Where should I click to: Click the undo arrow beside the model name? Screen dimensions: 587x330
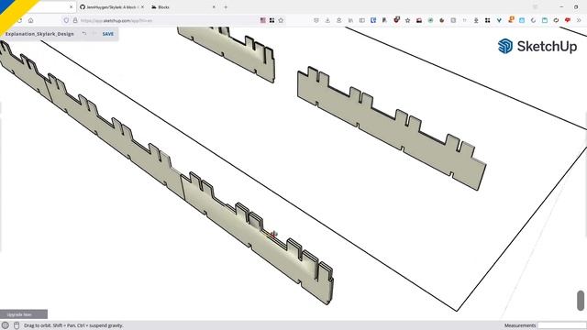click(84, 34)
